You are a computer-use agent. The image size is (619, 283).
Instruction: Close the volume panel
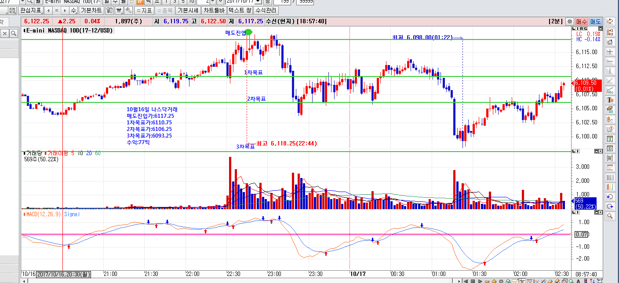[601, 151]
